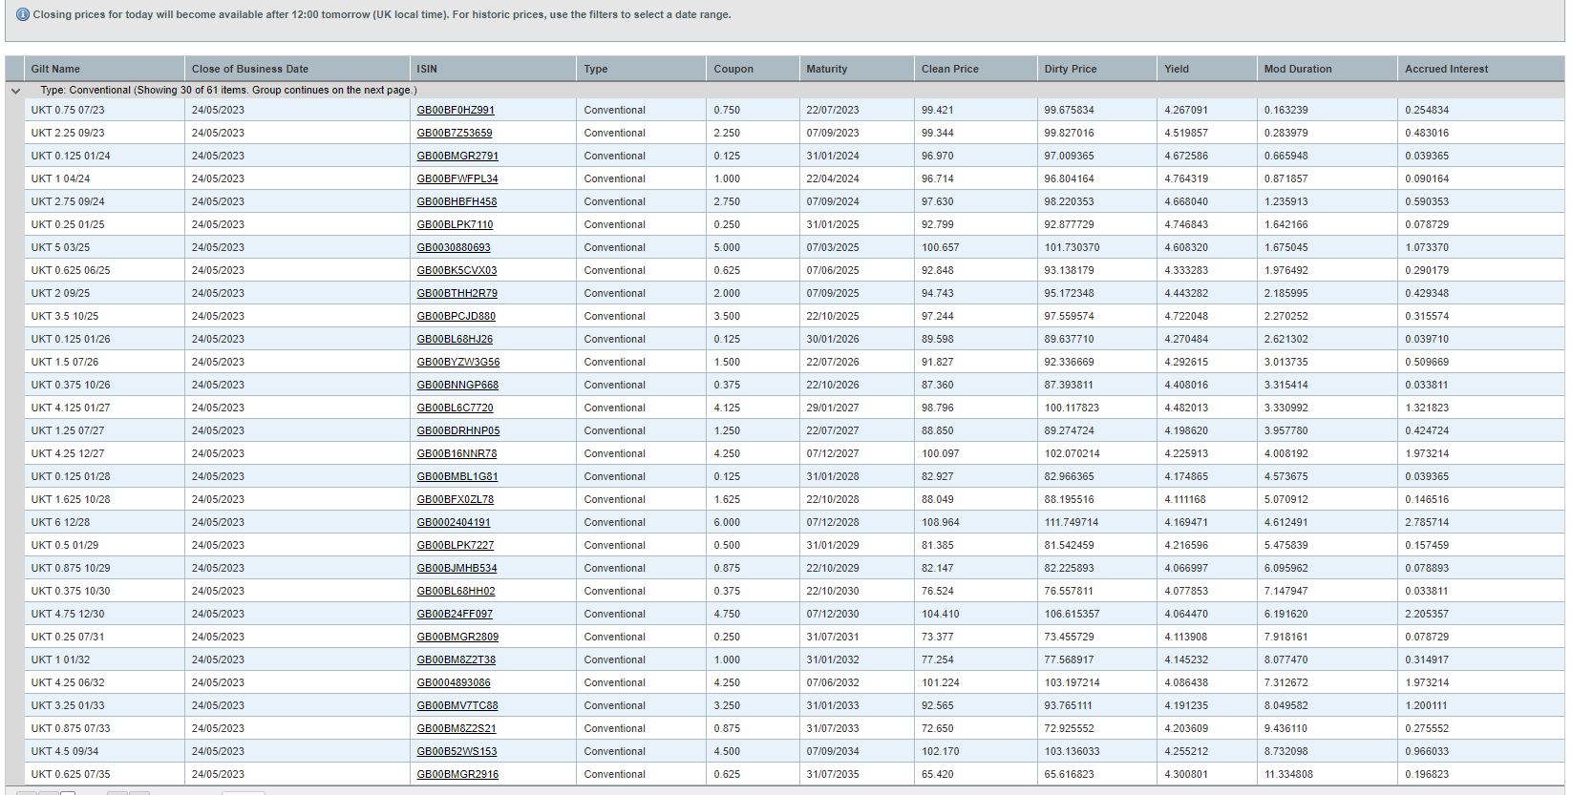
Task: Open ISIN link GB00BFX0ZL78
Action: [456, 499]
